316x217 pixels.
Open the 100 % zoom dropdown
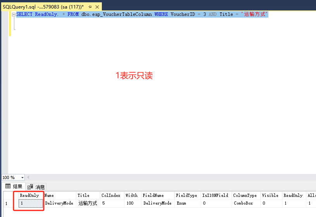pos(22,177)
